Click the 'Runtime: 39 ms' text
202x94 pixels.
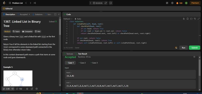click(x=84, y=57)
